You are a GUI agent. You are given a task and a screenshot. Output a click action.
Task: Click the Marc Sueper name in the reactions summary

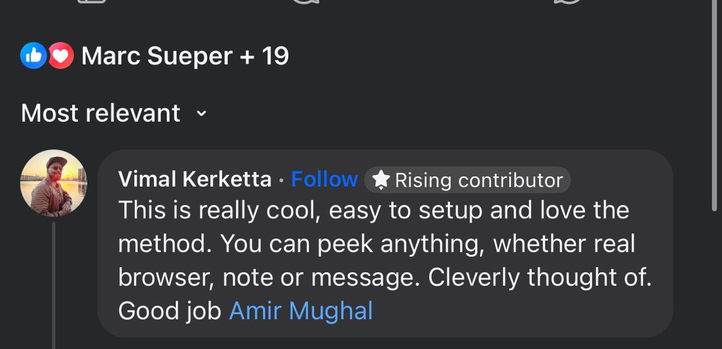tap(157, 56)
